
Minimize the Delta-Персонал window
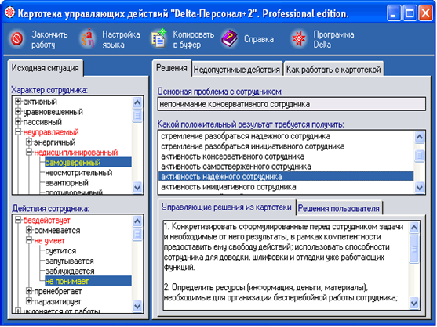[394, 13]
